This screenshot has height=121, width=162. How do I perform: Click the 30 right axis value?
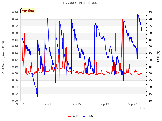[x=150, y=74]
